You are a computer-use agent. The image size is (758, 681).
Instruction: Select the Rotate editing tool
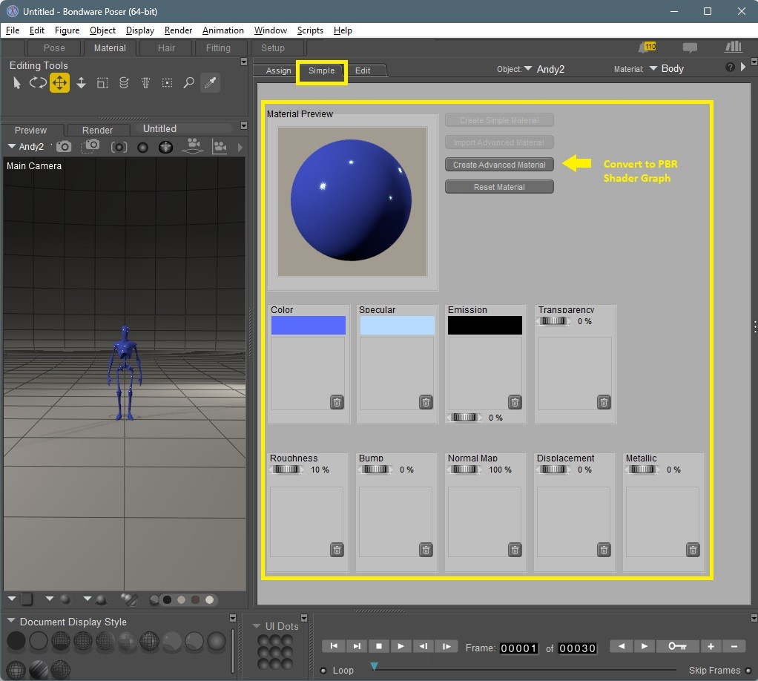pyautogui.click(x=38, y=83)
